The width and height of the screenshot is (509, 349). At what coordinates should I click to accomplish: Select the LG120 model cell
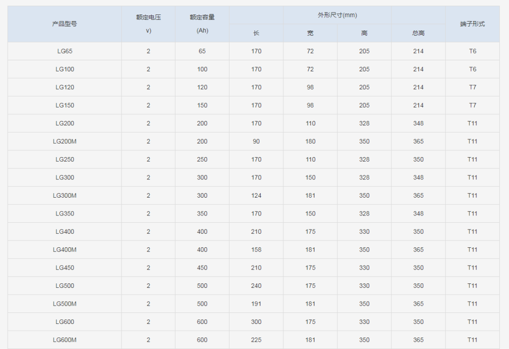click(x=65, y=87)
